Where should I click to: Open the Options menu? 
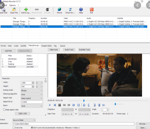12,5
